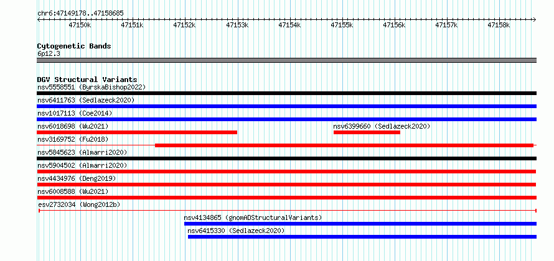This screenshot has width=554, height=261.
Task: Click the esv2732034 (Wong2012b) label
Action: coord(80,204)
